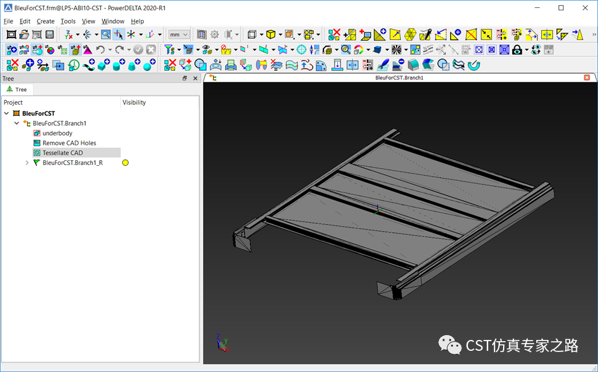Close the BleuForCST.Branch1 viewport tab
This screenshot has width=598, height=372.
tap(587, 78)
